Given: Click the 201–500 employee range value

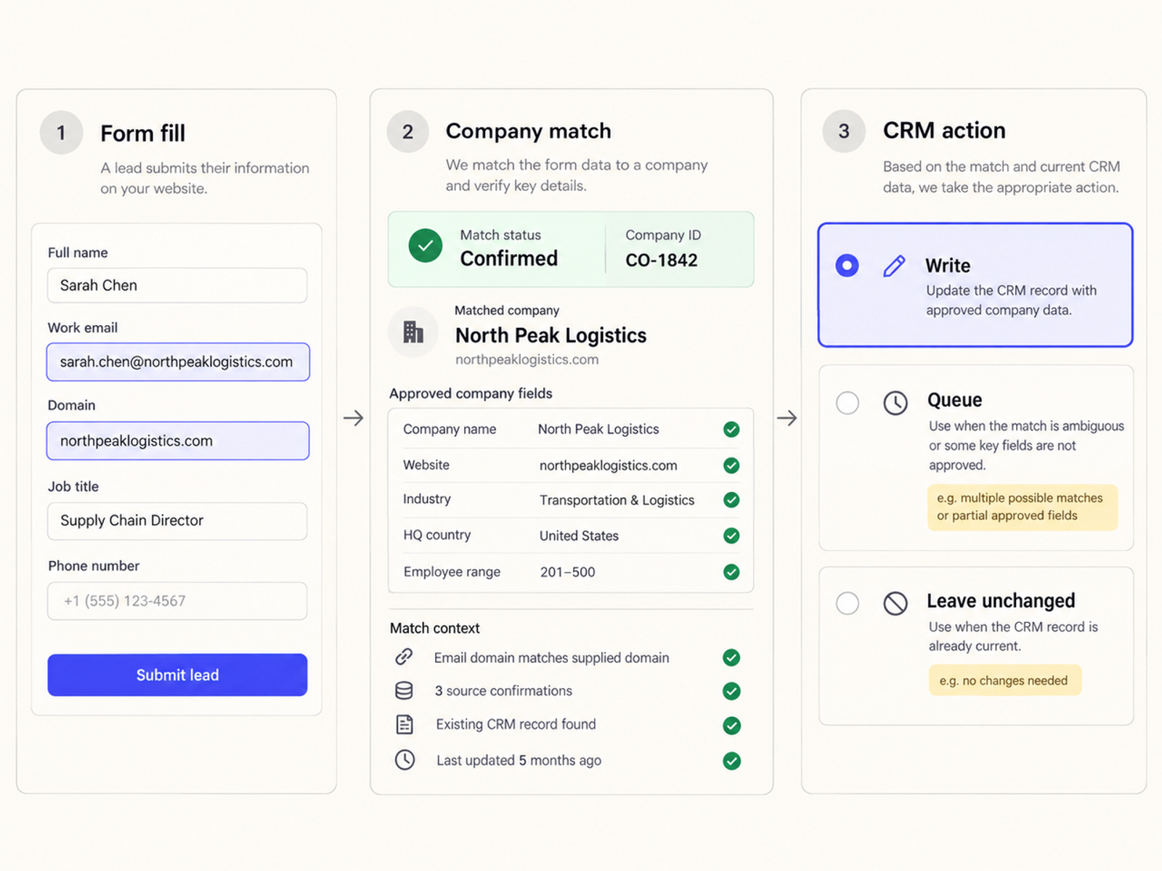Looking at the screenshot, I should tap(567, 572).
